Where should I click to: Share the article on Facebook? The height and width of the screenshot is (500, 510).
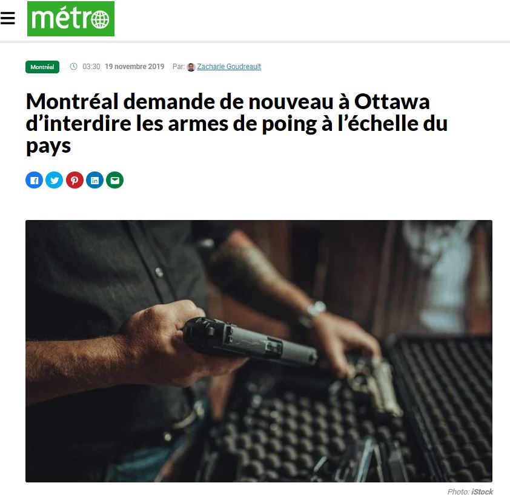(34, 180)
